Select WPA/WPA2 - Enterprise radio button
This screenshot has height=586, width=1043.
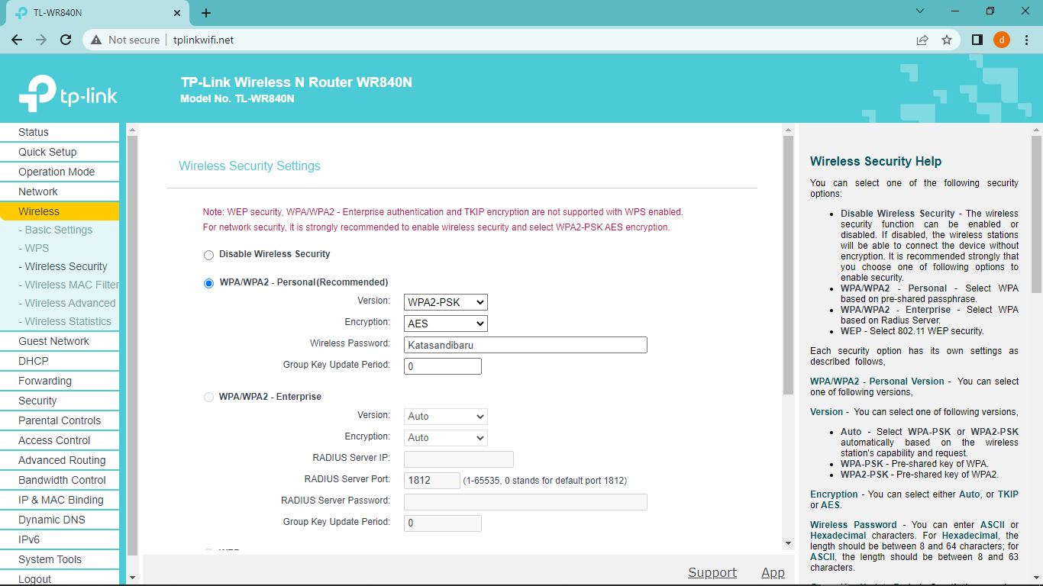tap(208, 398)
